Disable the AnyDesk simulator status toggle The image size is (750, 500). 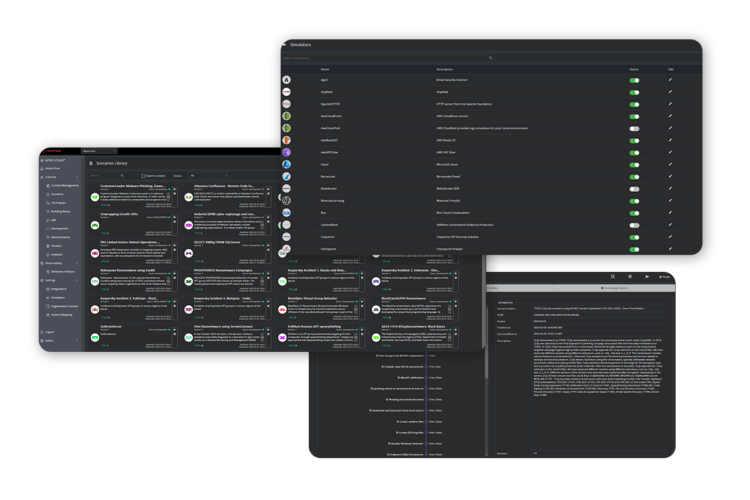click(x=634, y=92)
